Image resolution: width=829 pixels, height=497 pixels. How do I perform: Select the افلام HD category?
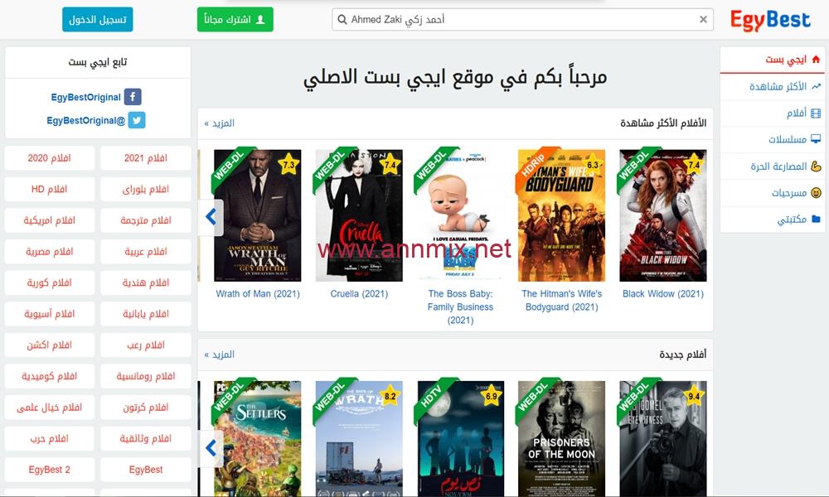pos(49,189)
